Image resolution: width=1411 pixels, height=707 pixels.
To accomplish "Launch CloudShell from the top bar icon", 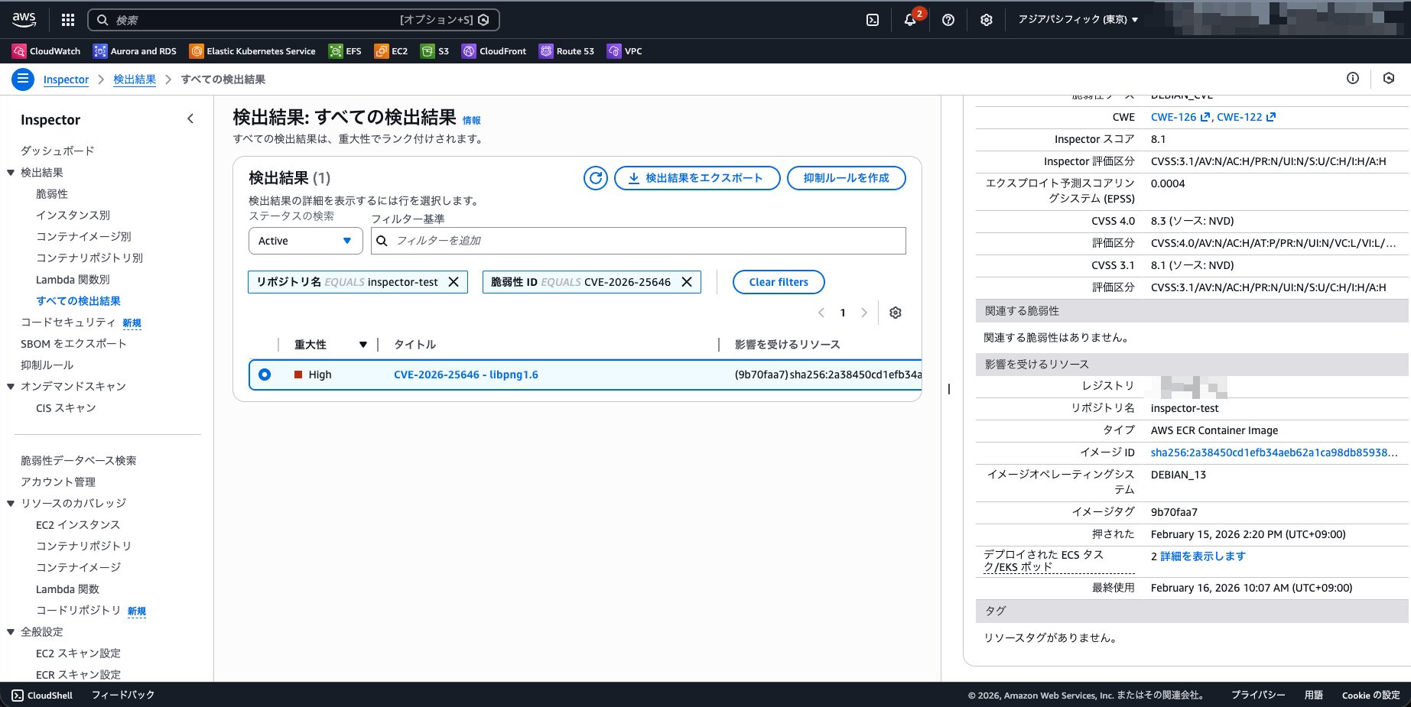I will (x=873, y=20).
